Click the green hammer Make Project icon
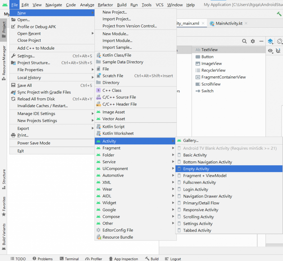This screenshot has width=283, height=261. 279,14
